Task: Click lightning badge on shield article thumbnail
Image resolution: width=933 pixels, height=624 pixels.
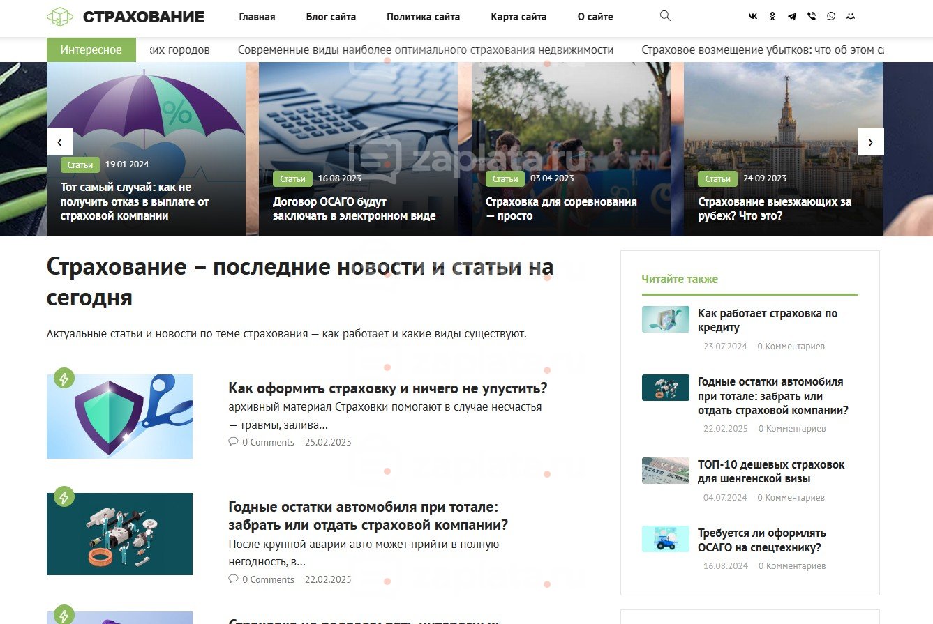Action: coord(64,379)
